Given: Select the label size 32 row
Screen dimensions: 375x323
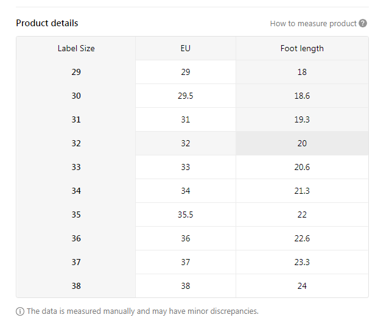Looking at the screenshot, I should tap(76, 143).
